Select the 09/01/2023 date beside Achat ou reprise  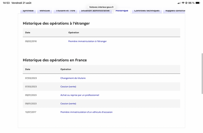click(x=31, y=95)
